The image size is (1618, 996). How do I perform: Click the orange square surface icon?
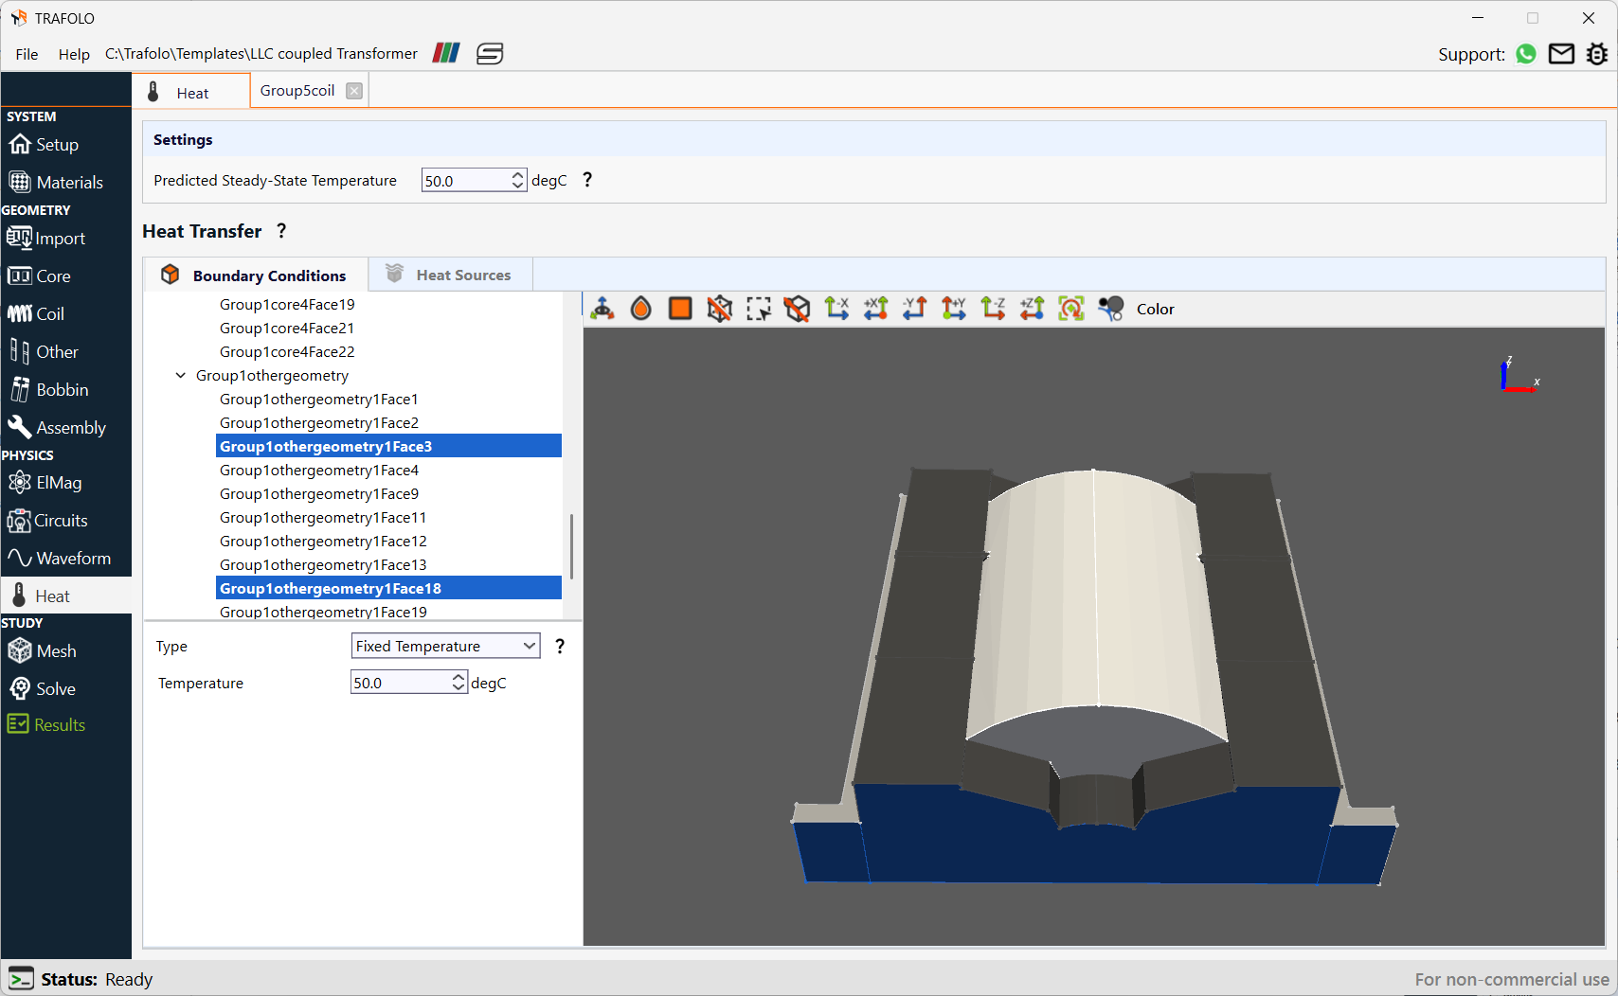point(680,309)
